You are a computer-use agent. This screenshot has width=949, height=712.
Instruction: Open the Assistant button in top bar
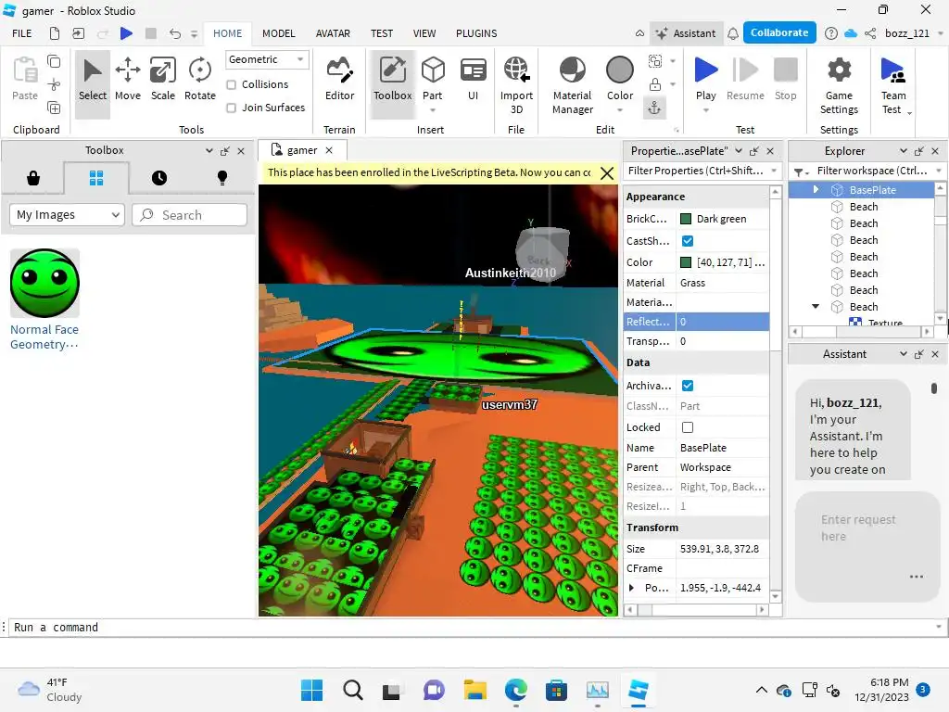[x=686, y=33]
